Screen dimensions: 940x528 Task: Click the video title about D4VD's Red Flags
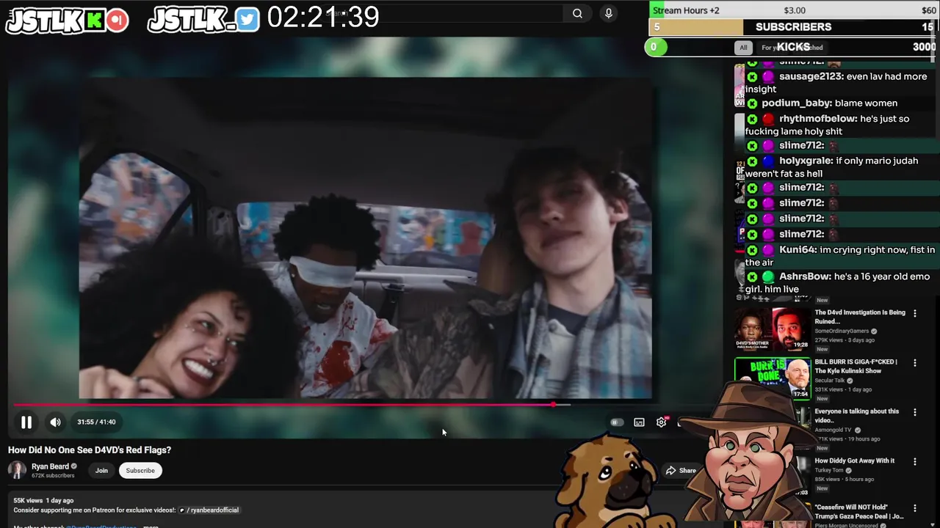click(90, 450)
